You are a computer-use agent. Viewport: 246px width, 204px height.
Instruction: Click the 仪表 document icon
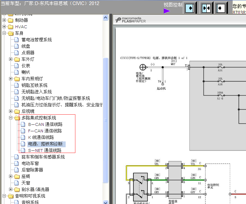coord(17,66)
